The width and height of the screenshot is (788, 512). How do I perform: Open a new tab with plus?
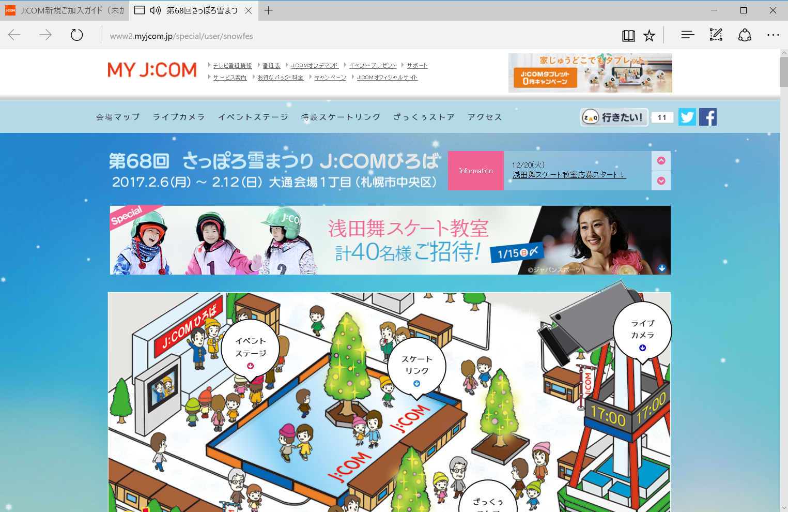268,10
